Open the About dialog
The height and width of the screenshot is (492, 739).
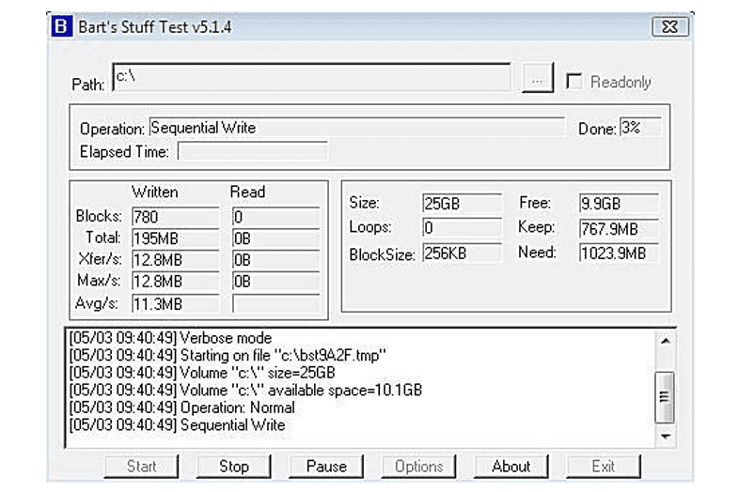click(x=511, y=466)
